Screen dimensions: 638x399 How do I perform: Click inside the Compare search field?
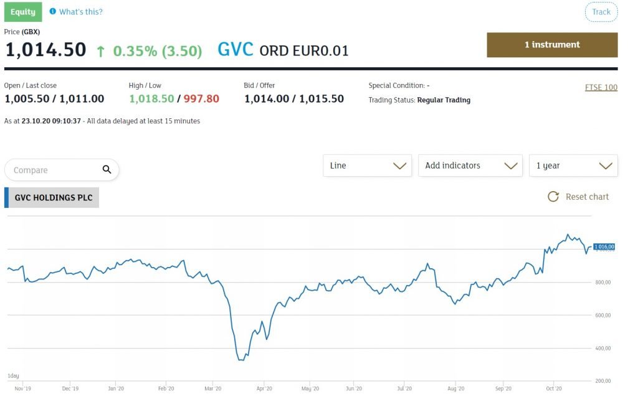coord(53,170)
